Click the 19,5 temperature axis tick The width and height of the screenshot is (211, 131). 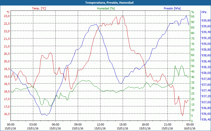click(7, 69)
